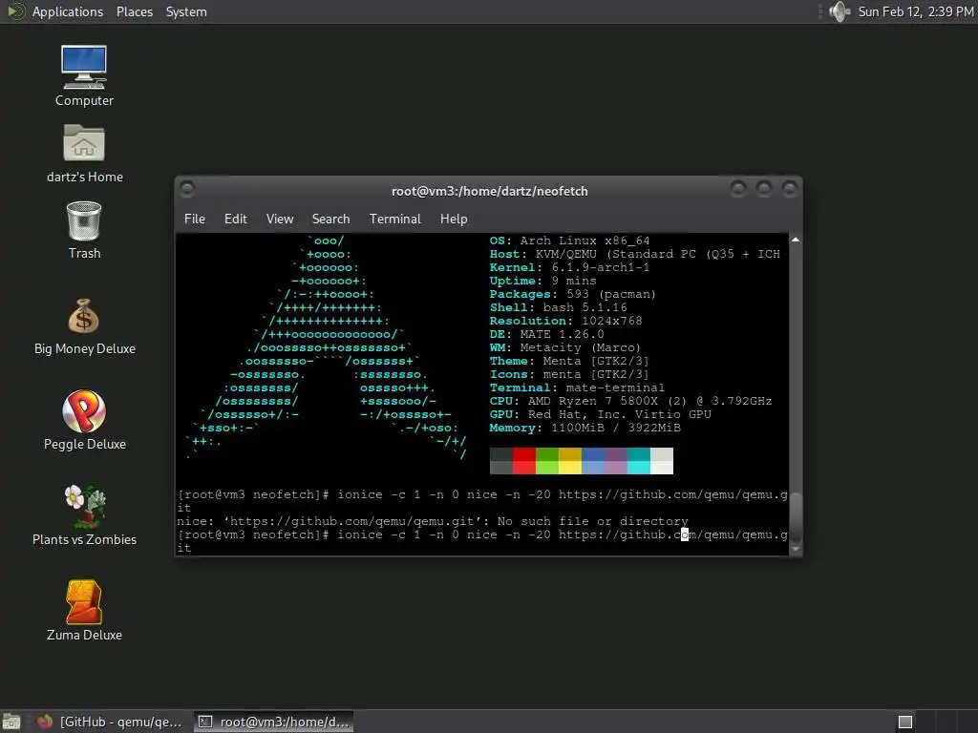
Task: Click the 'Host: KVM/QEMU' line
Action: click(x=635, y=254)
